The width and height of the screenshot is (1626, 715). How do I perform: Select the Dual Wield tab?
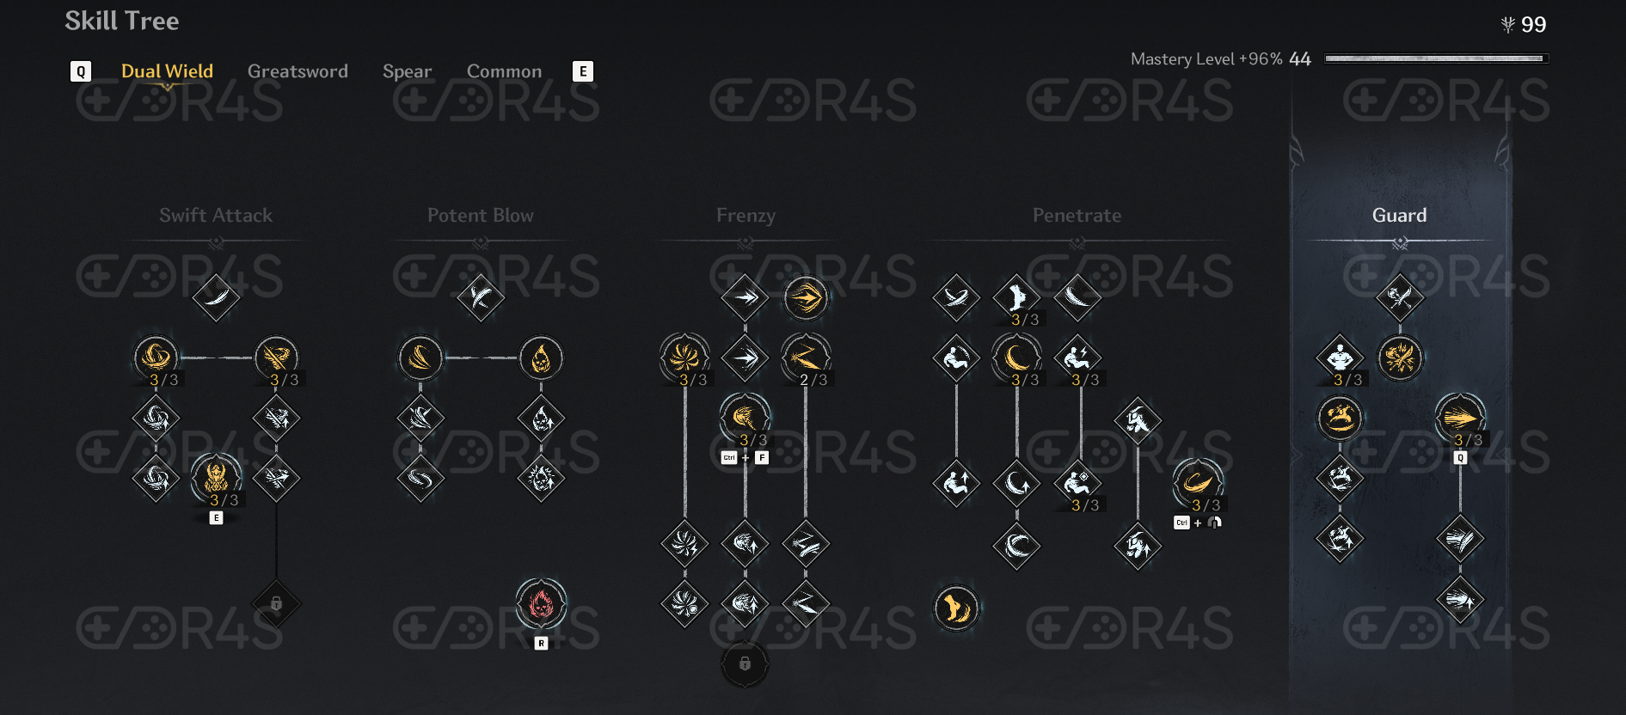(x=167, y=71)
